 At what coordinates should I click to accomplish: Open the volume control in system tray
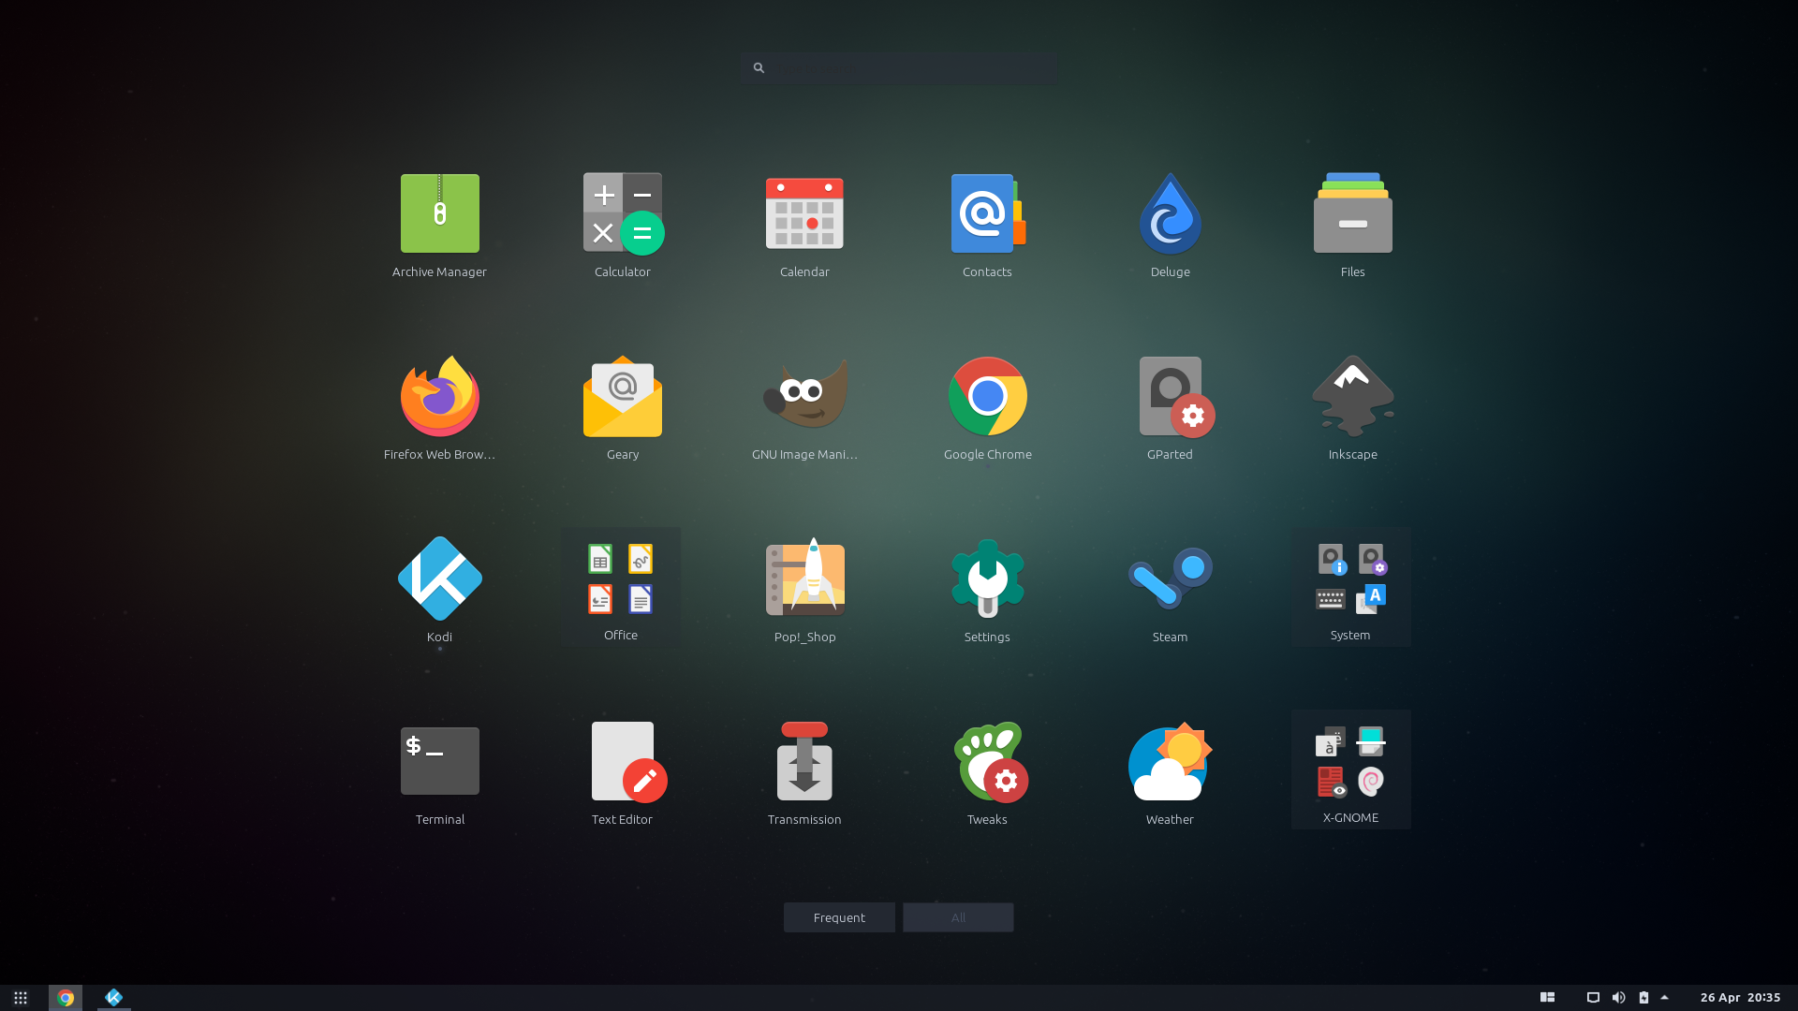coord(1618,998)
